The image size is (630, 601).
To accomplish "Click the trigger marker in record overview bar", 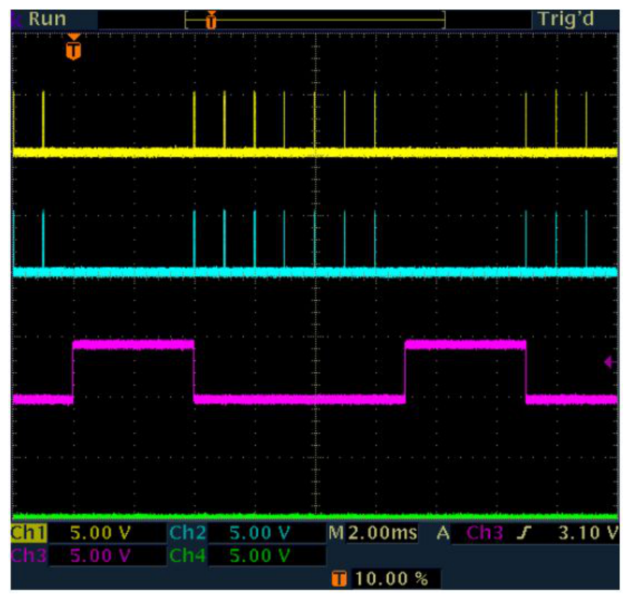I will [x=211, y=20].
